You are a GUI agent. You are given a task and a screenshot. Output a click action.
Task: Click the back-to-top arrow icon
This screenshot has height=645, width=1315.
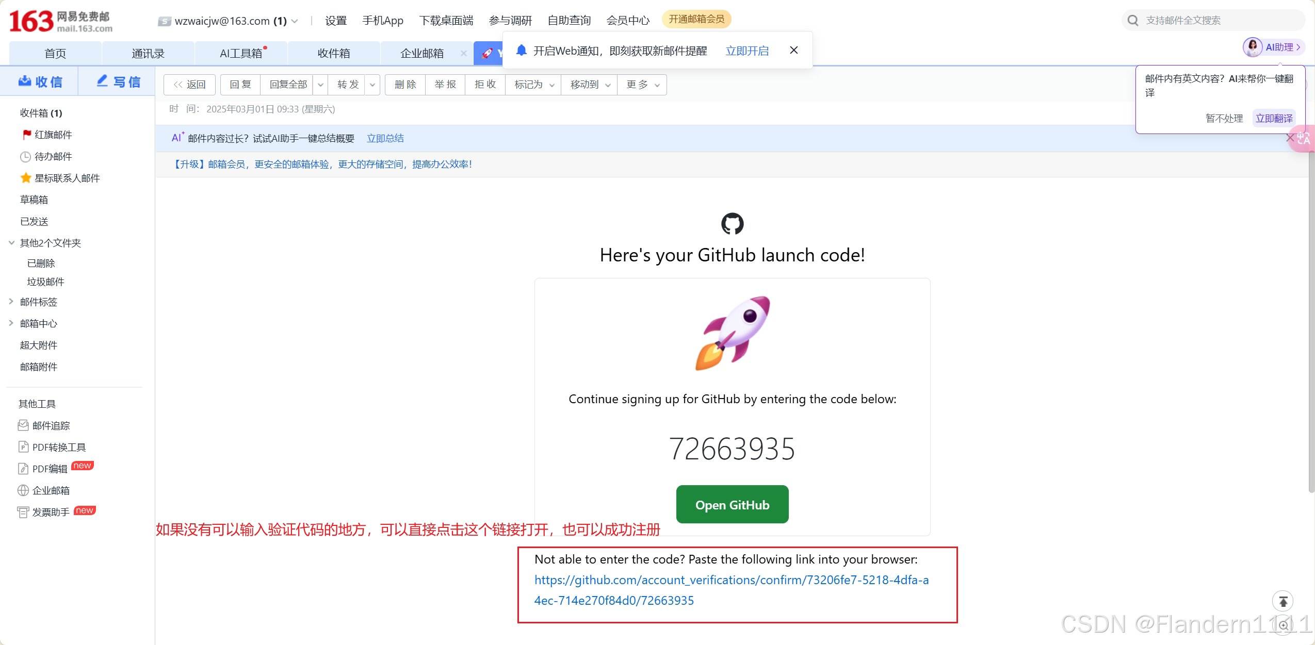1283,601
